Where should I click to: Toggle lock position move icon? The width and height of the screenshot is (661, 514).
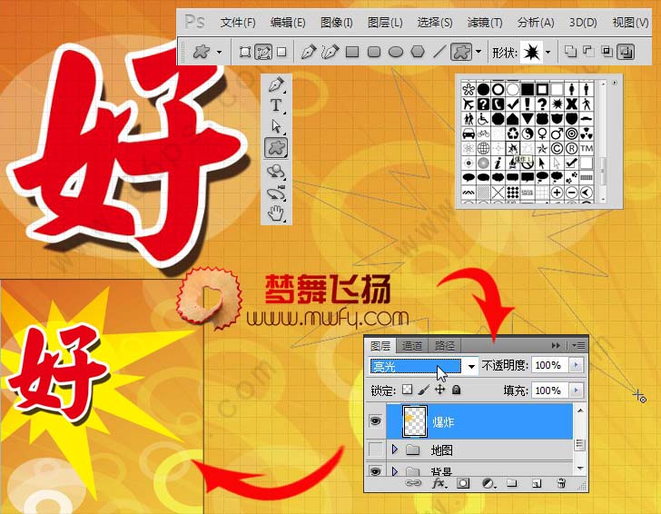point(439,390)
